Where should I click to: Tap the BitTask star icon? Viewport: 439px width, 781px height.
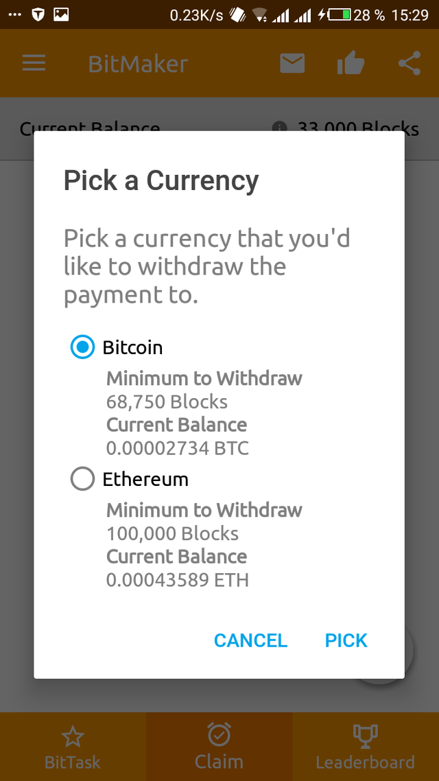click(72, 737)
